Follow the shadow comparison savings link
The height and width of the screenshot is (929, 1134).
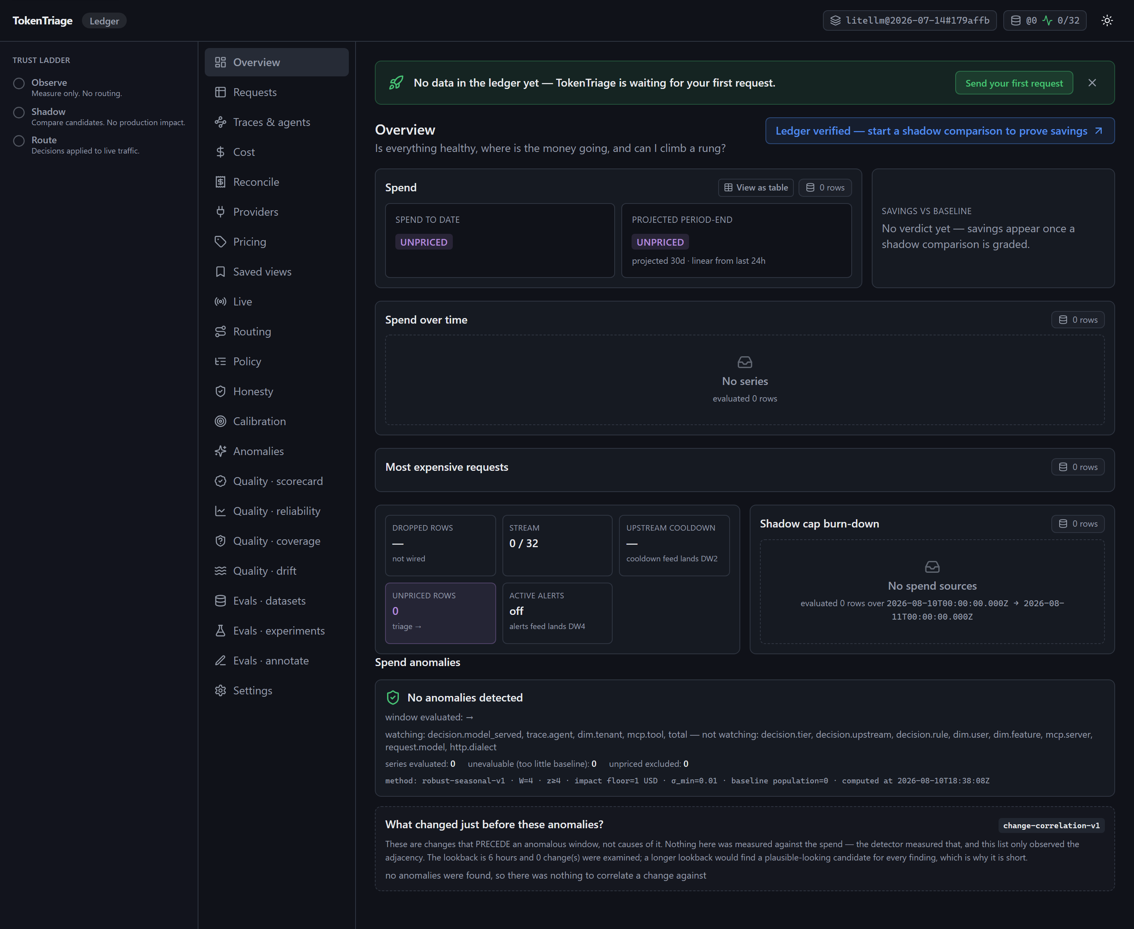coord(940,131)
